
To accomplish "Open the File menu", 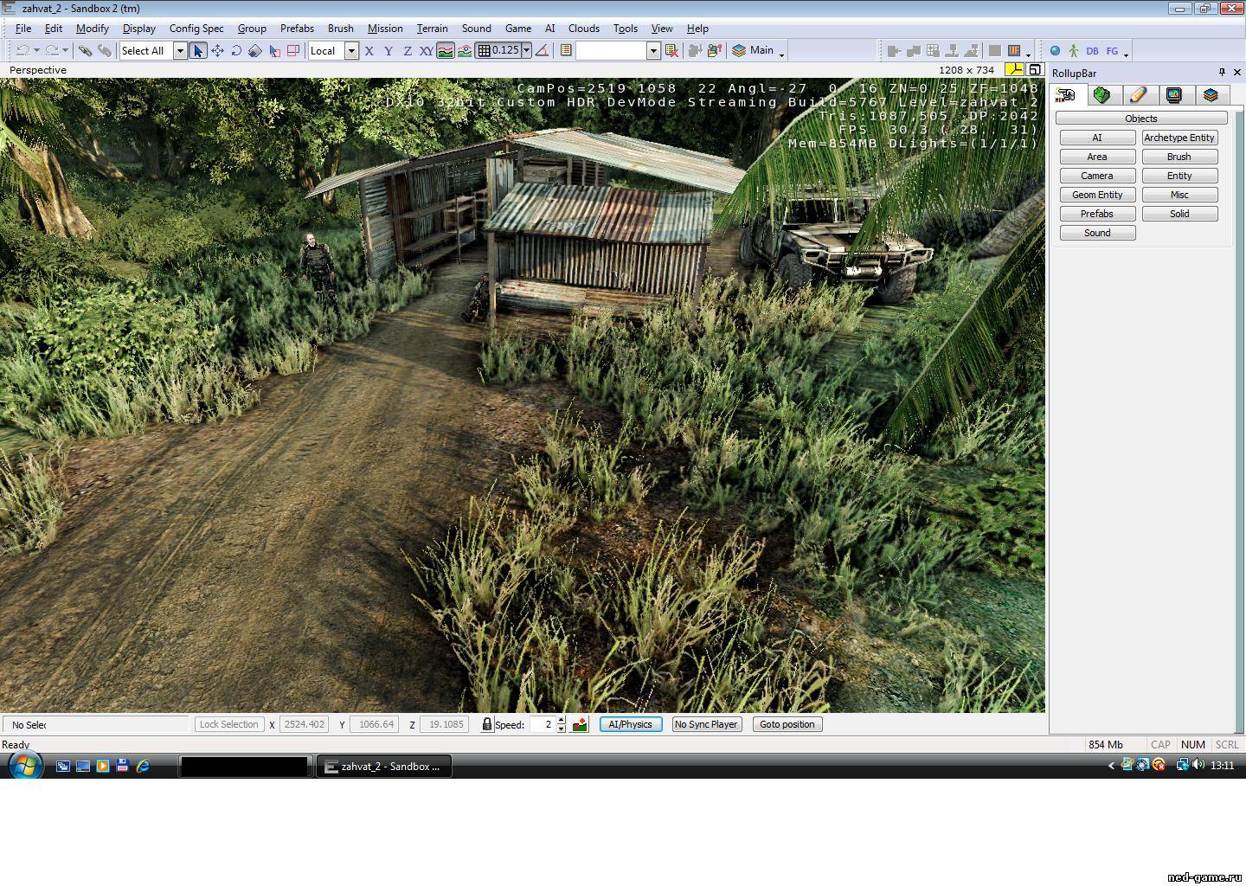I will coord(23,29).
